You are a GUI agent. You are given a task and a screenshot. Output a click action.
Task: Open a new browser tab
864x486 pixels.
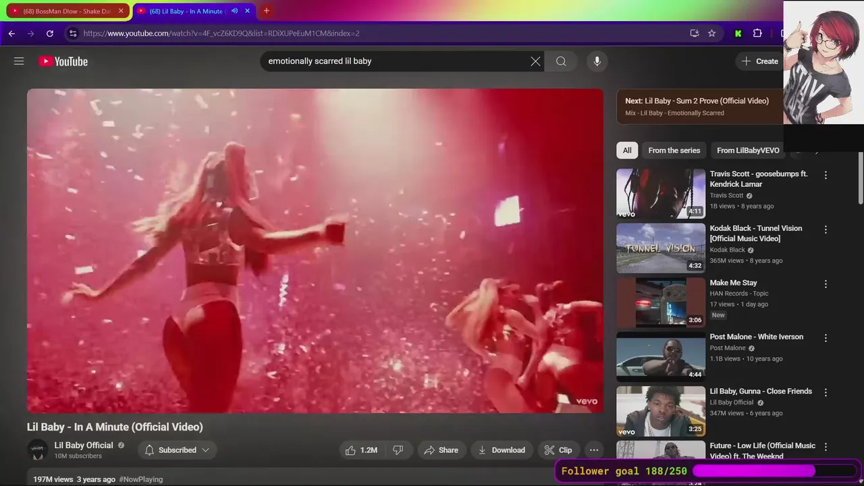267,11
